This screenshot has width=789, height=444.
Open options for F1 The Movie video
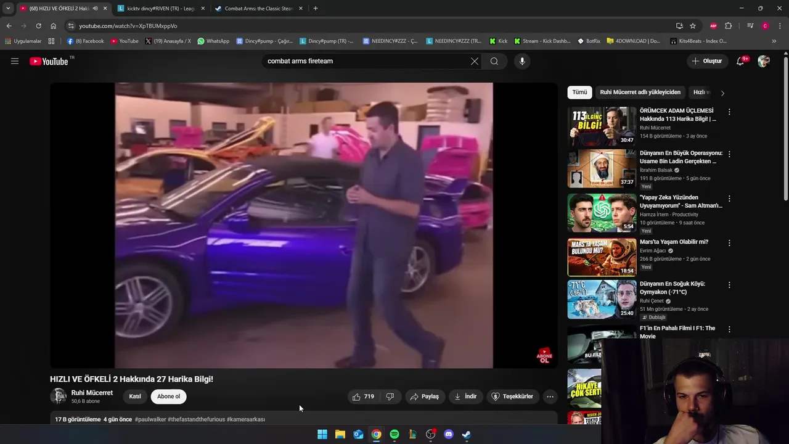(729, 329)
